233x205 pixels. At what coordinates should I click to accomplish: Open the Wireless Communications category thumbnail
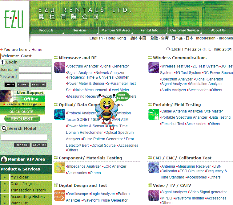pyautogui.click(x=154, y=68)
